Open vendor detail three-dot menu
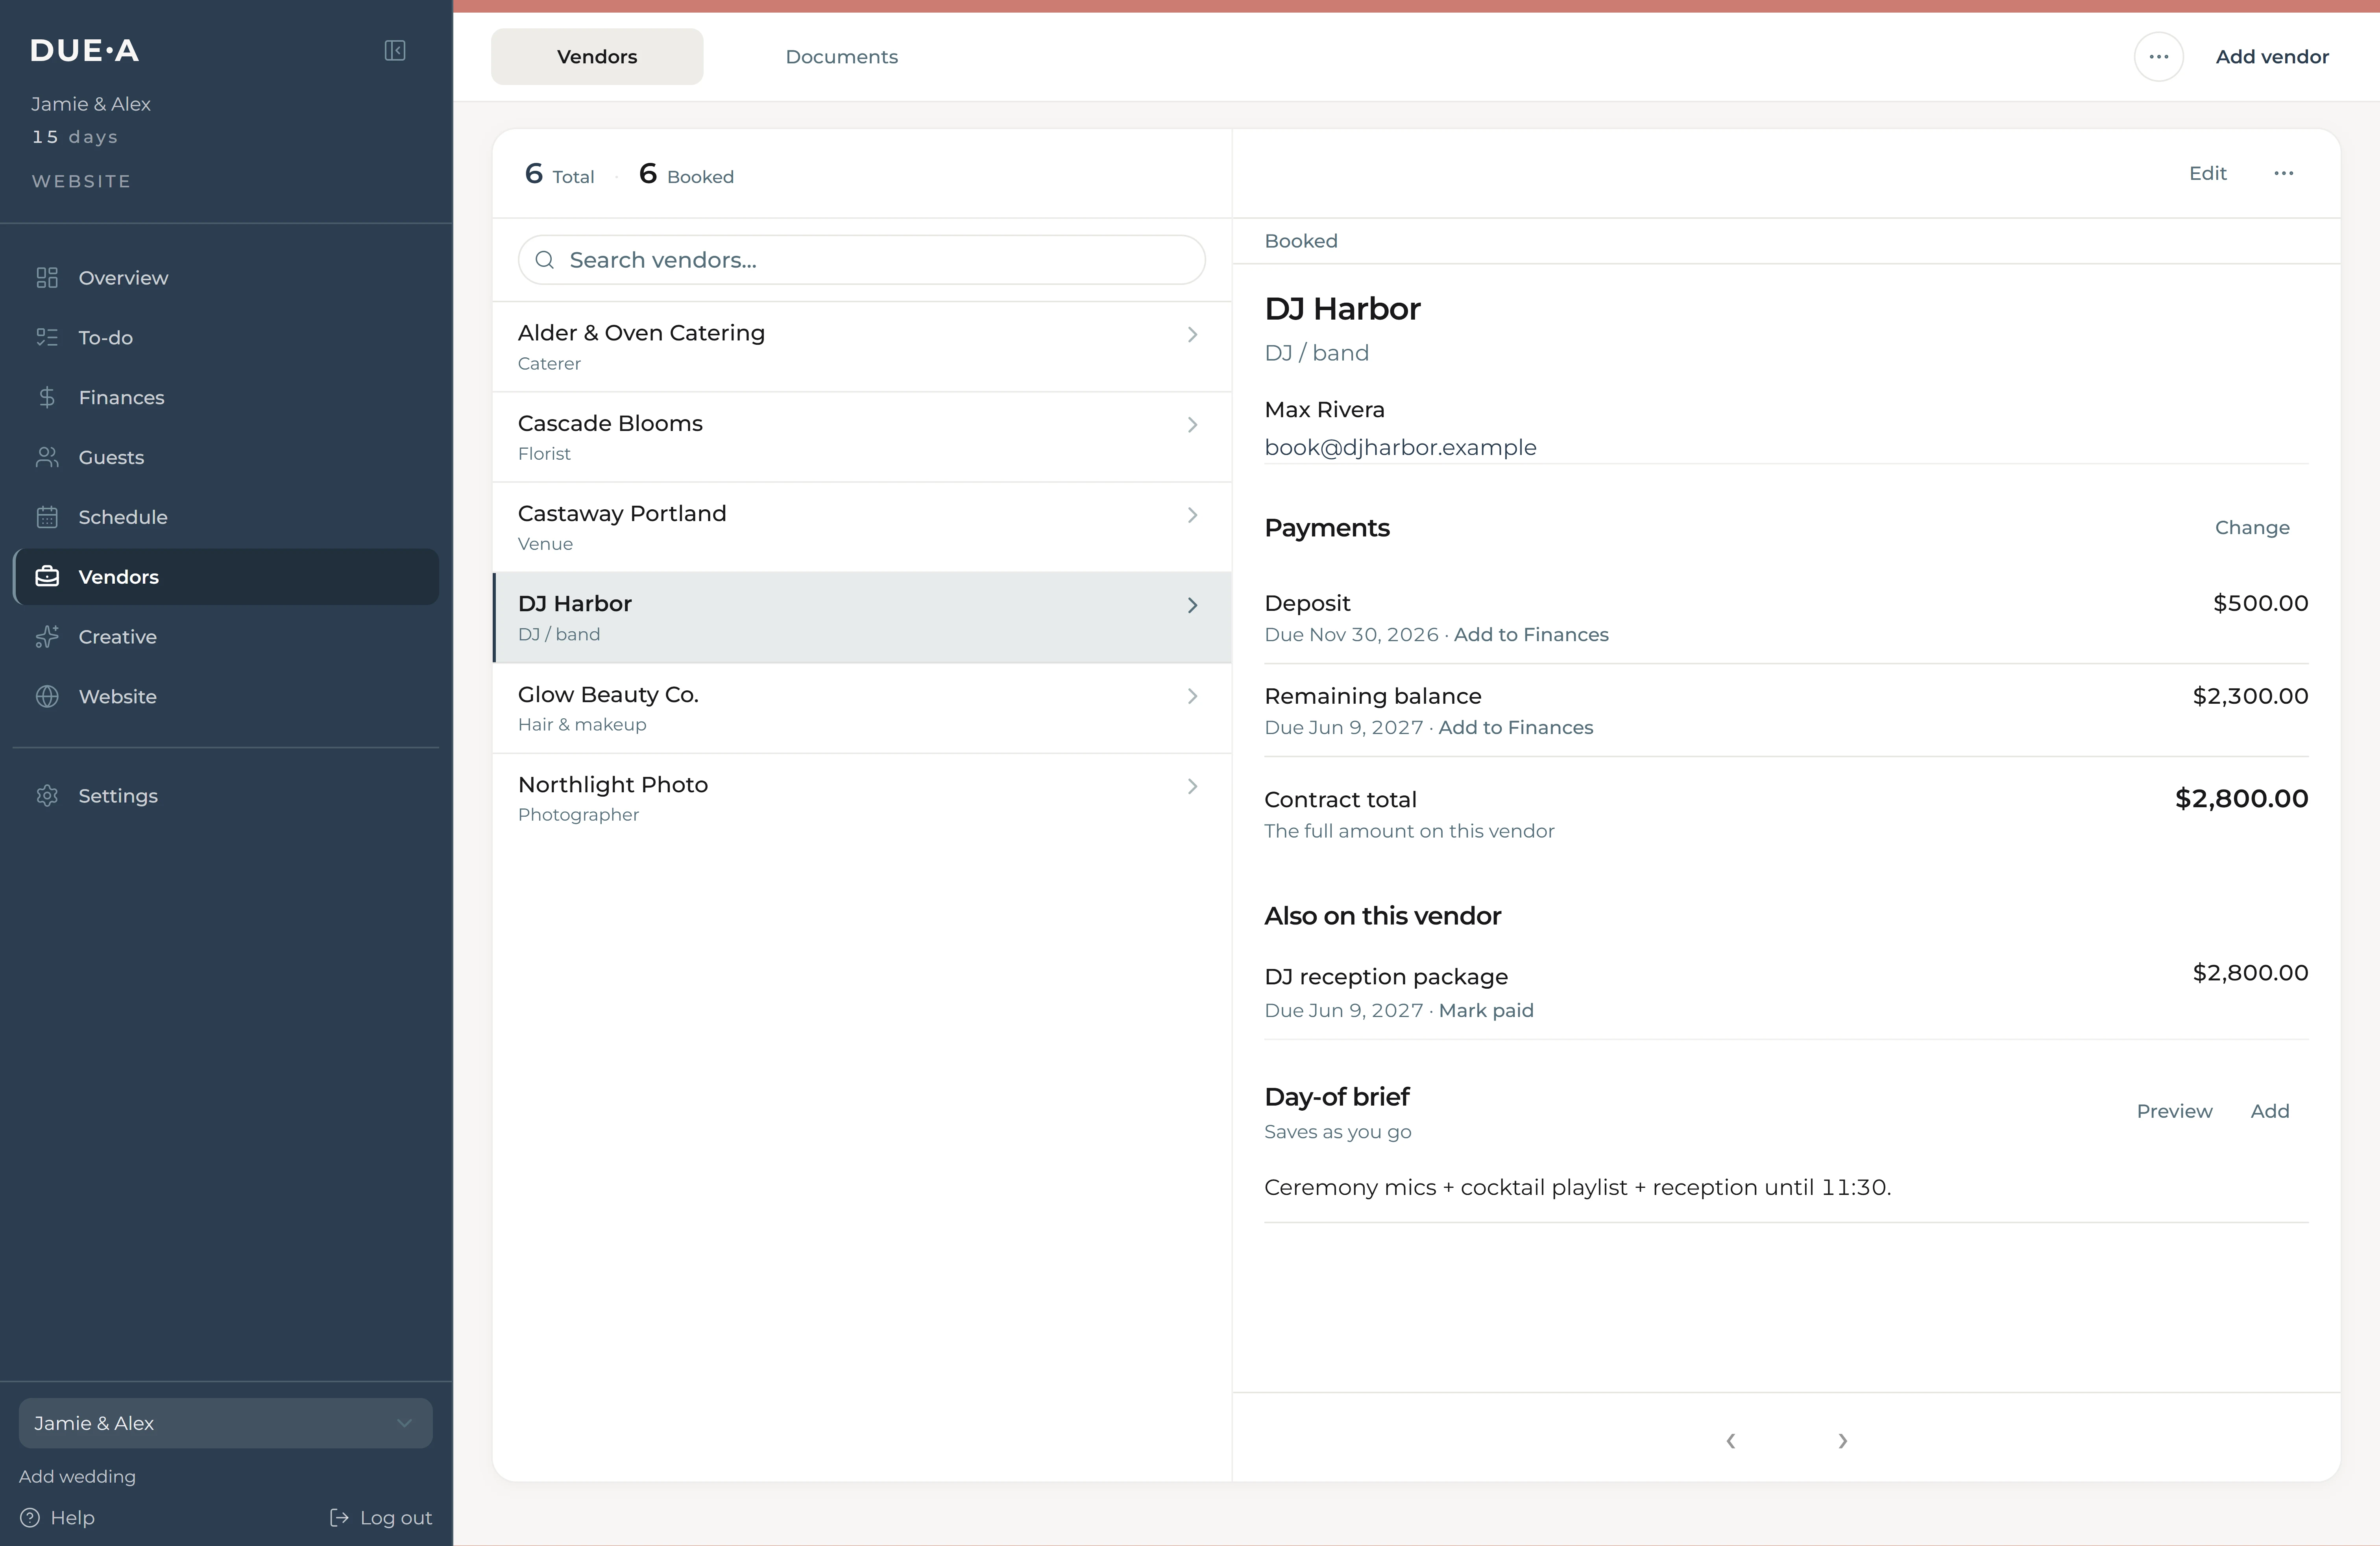This screenshot has width=2380, height=1546. 2284,173
